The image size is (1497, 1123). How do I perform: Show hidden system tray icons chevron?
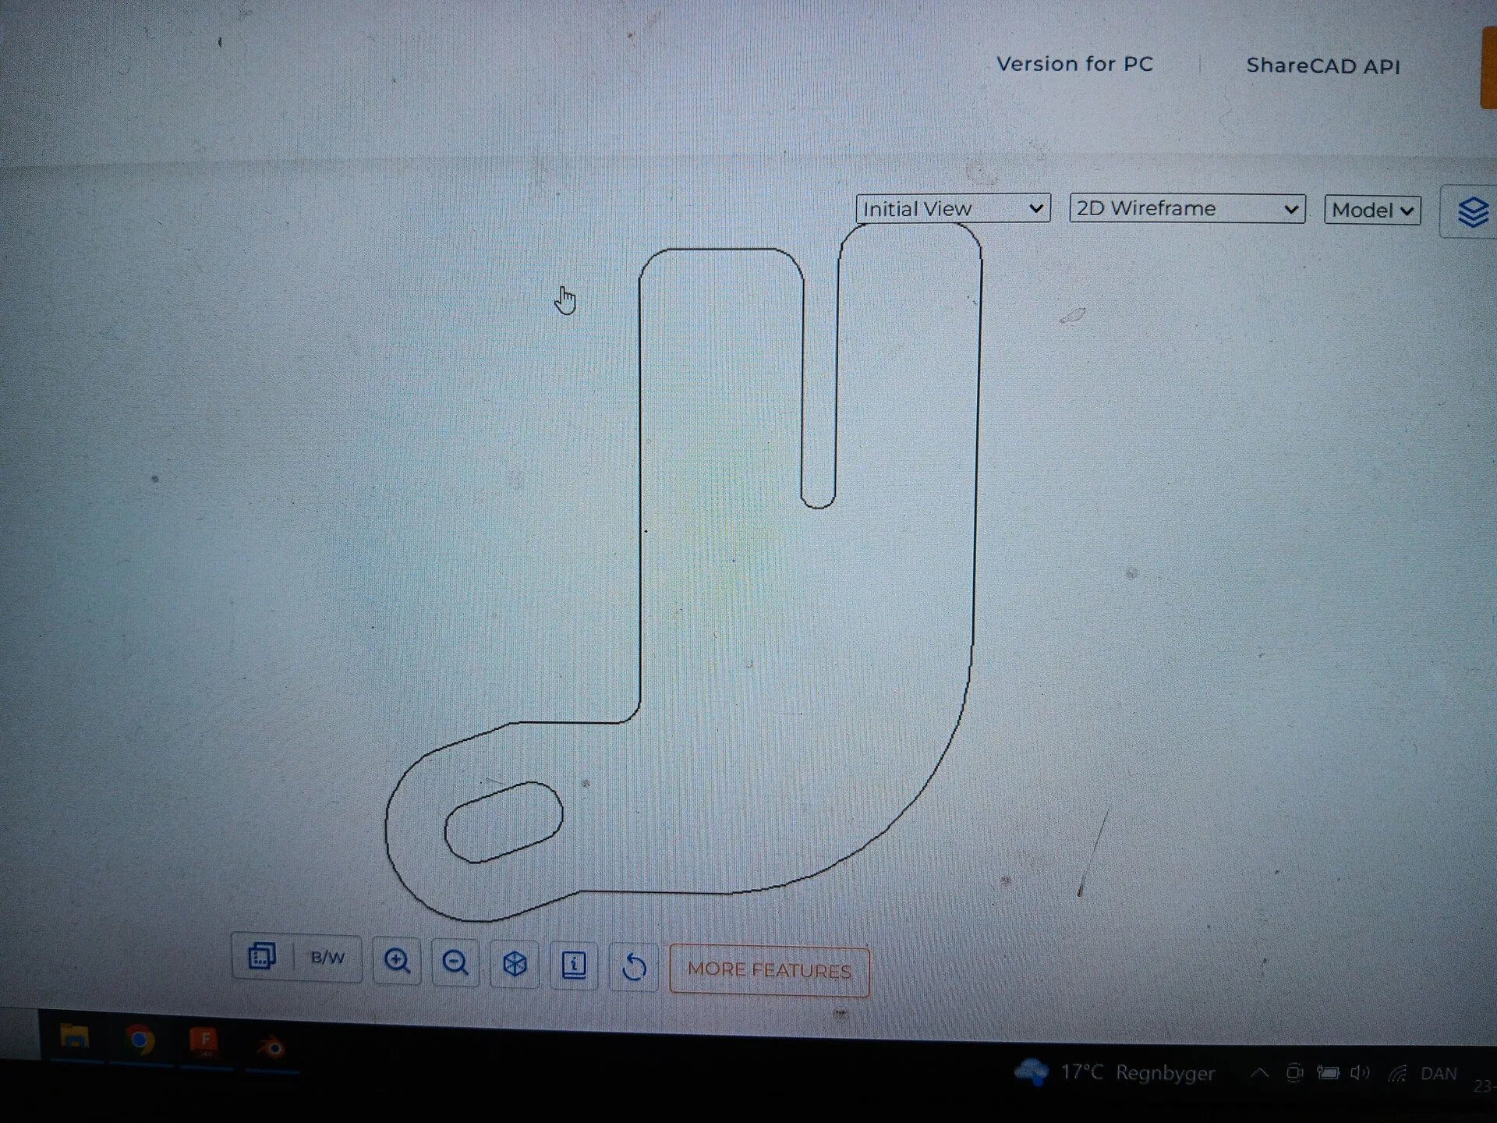(1259, 1073)
